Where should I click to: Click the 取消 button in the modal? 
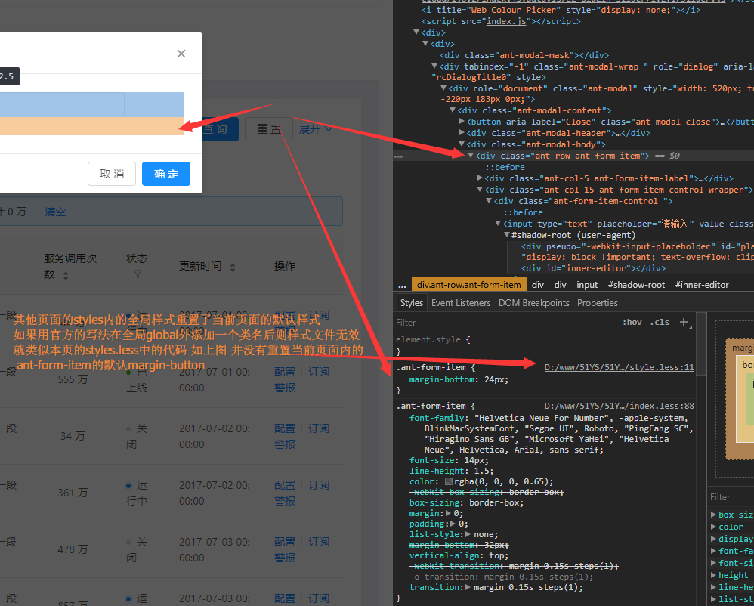(x=112, y=174)
